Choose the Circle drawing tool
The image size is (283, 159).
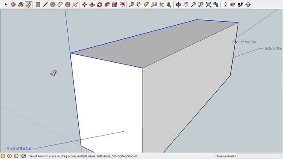(53, 5)
